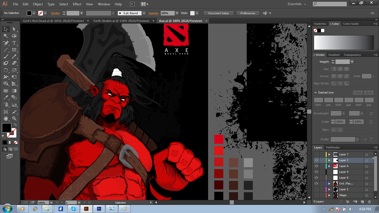This screenshot has width=379, height=213.
Task: Open the Opacity value dropdown
Action: (177, 13)
